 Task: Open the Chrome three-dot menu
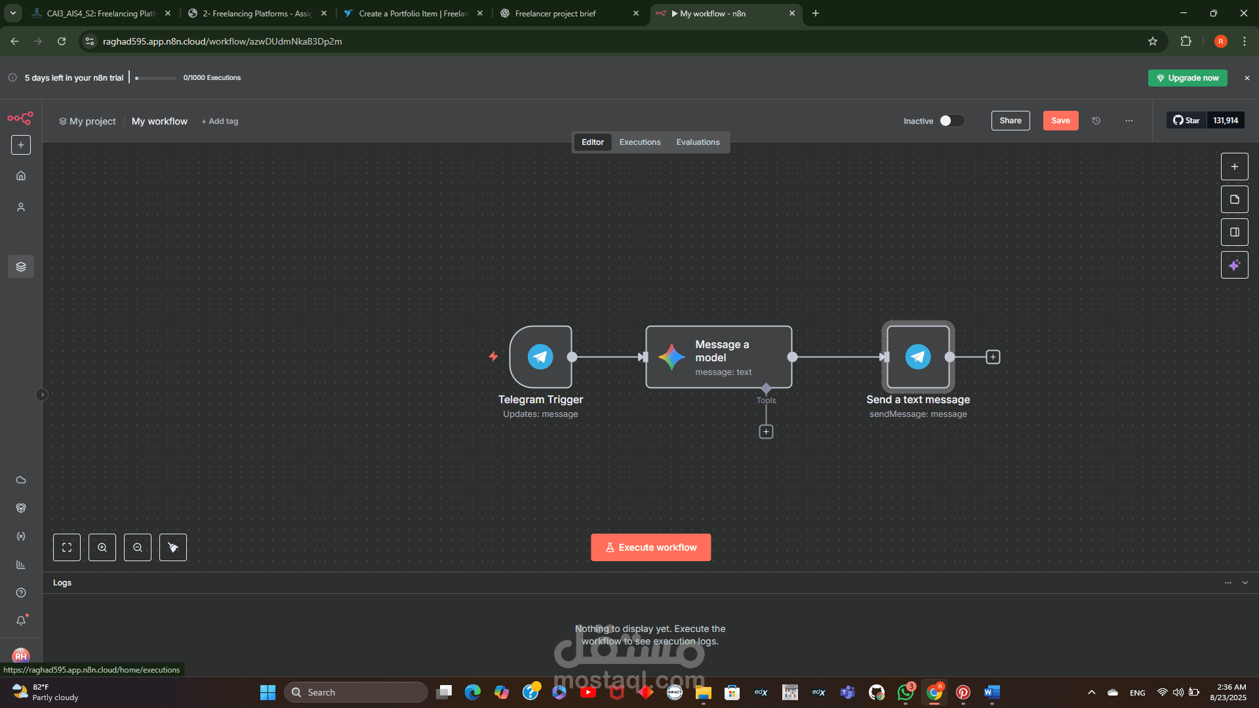(1245, 41)
